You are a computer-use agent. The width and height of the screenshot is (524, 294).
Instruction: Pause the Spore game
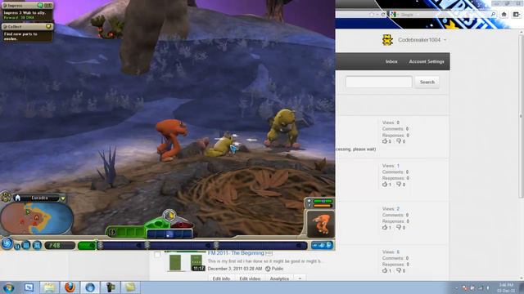tap(17, 247)
